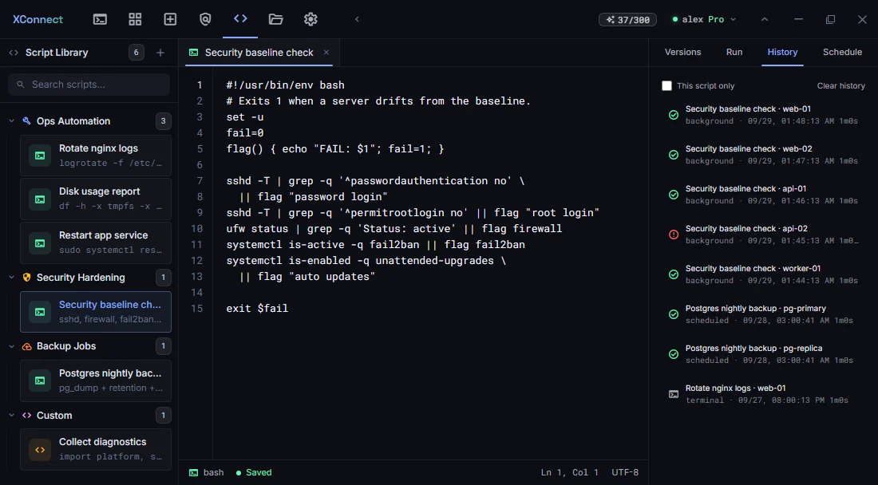The image size is (878, 485).
Task: Click the bash language indicator in status bar
Action: 207,473
